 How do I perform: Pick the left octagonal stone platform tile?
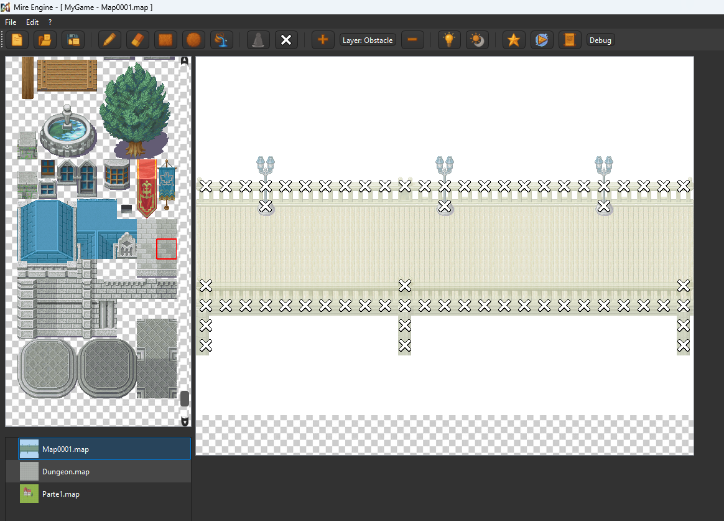pyautogui.click(x=47, y=368)
